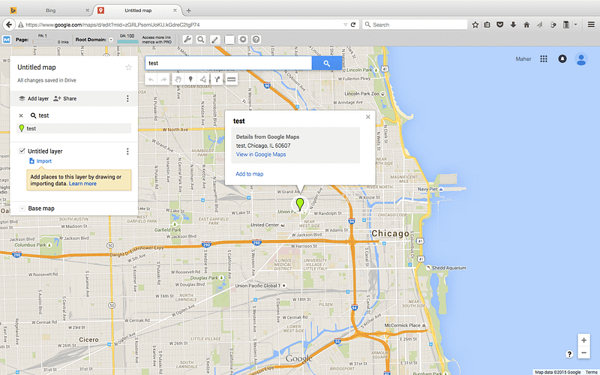Open map options three-dot menu
Image resolution: width=600 pixels, height=375 pixels.
pyautogui.click(x=127, y=99)
